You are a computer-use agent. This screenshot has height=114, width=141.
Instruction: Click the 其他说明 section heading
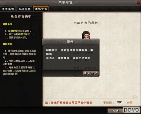point(8,44)
